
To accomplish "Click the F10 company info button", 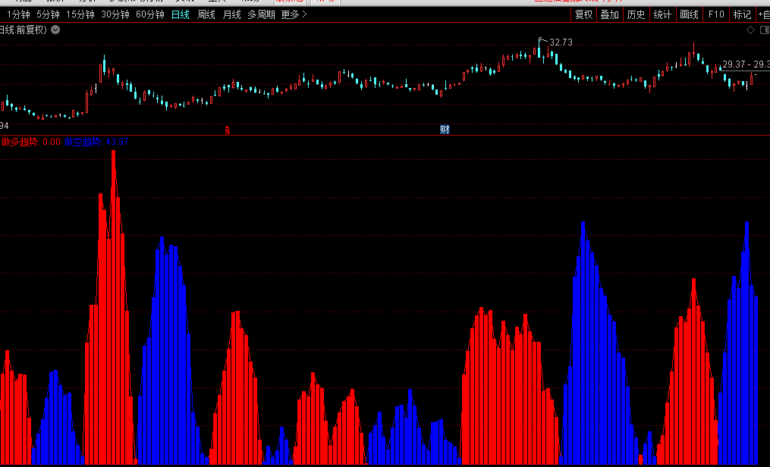I will [715, 14].
